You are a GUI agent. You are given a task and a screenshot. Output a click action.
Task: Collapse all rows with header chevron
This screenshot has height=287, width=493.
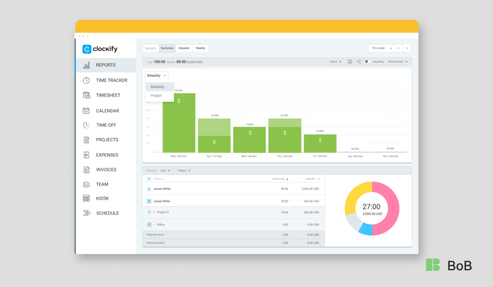[x=149, y=179]
